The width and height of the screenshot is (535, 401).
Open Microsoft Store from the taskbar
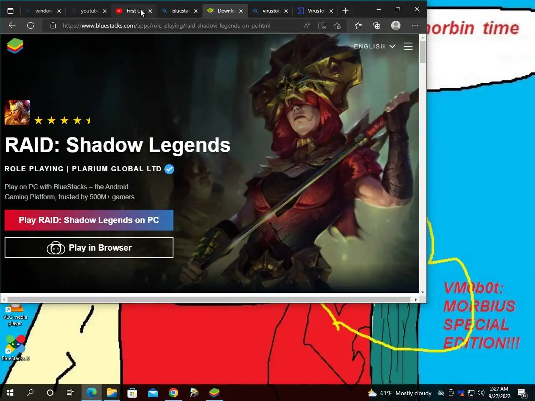pos(132,393)
